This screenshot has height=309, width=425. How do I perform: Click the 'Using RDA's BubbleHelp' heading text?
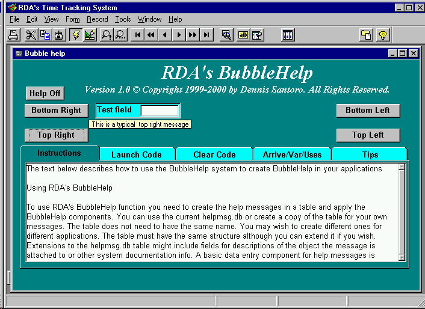click(x=69, y=188)
